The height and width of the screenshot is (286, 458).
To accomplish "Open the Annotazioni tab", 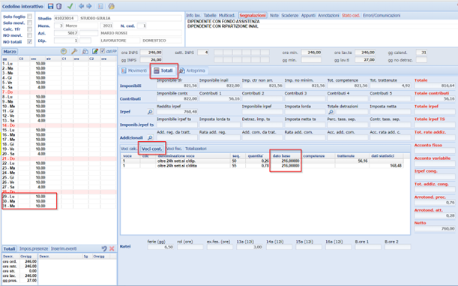I will click(328, 16).
